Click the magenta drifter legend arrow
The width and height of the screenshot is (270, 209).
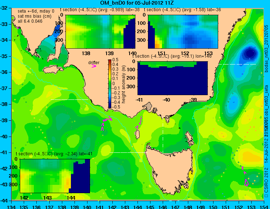[94, 66]
